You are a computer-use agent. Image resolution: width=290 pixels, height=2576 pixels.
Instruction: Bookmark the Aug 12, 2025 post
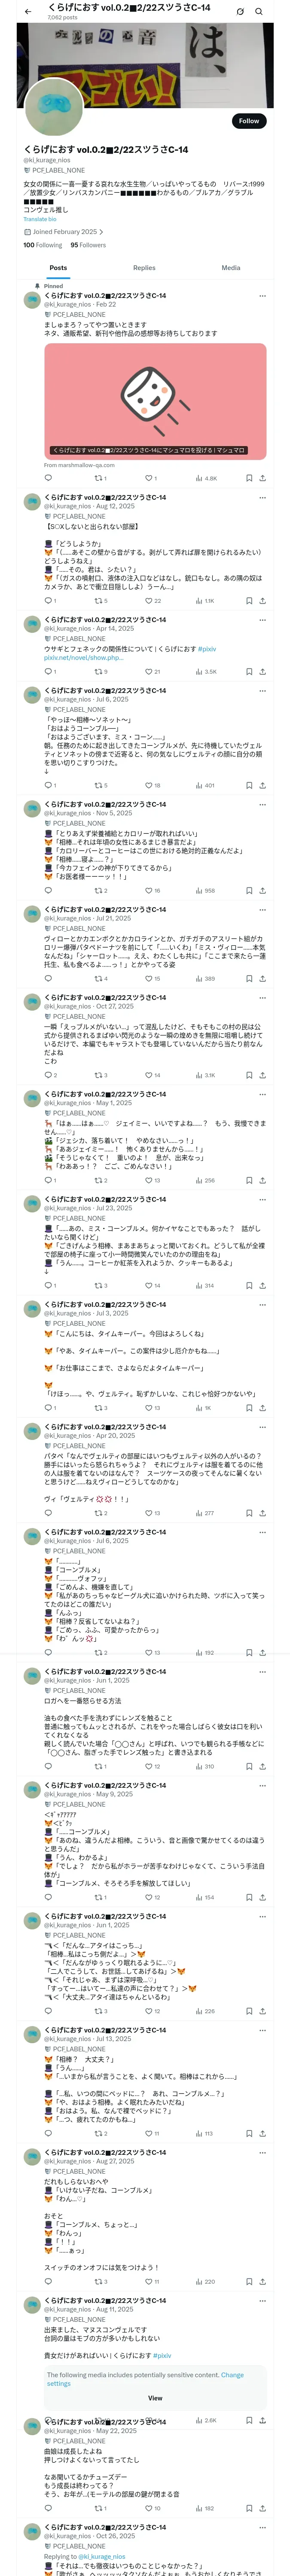pyautogui.click(x=249, y=601)
